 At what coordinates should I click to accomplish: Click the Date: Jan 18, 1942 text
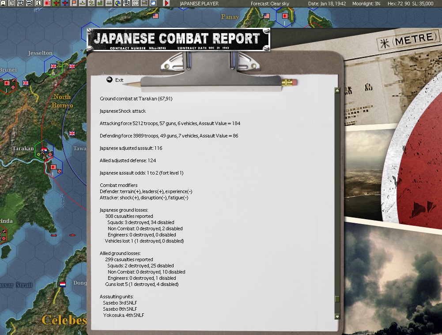pos(327,4)
